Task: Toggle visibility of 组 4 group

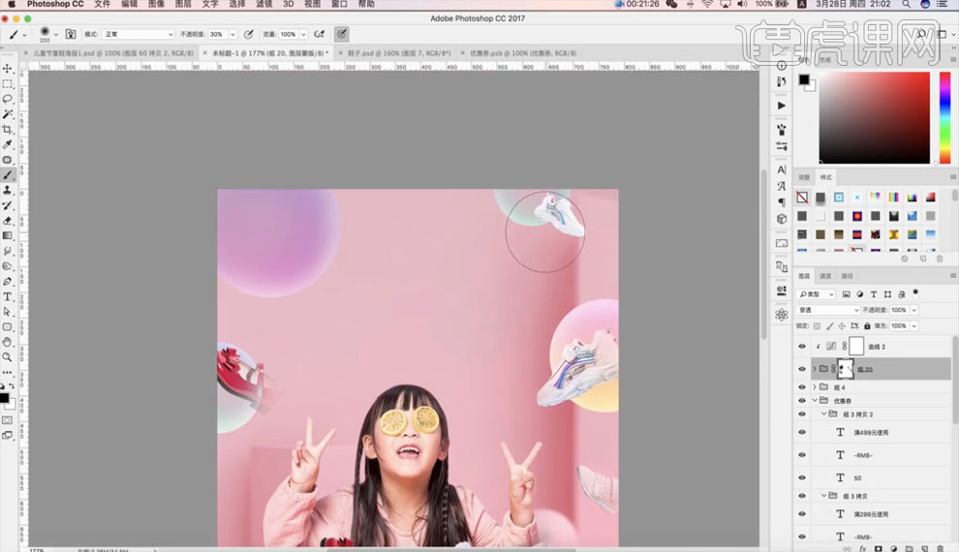Action: coord(801,386)
